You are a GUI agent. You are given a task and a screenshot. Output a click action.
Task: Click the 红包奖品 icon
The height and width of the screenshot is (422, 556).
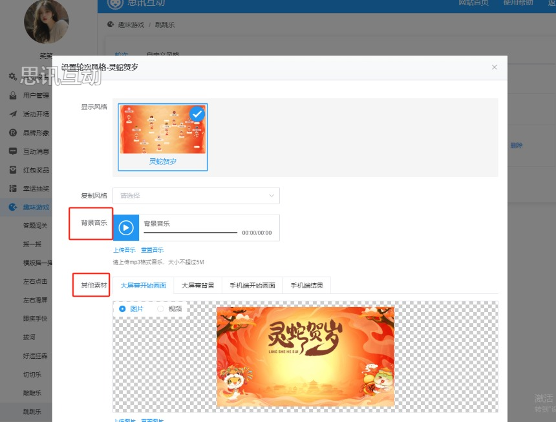(13, 170)
